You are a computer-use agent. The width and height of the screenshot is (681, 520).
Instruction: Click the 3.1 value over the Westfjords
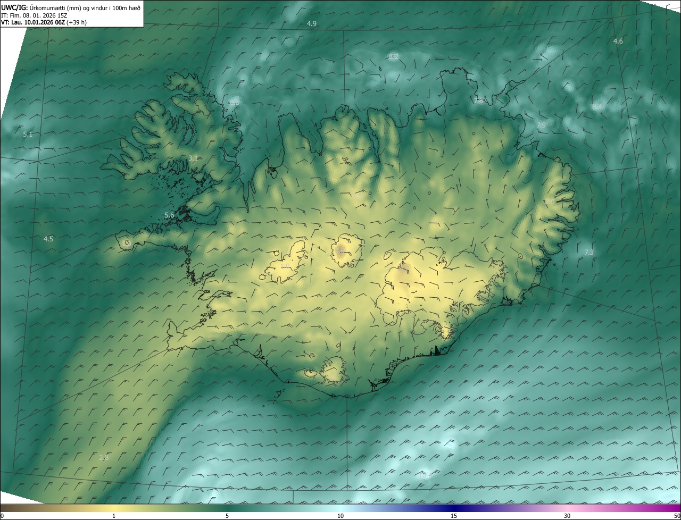(194, 158)
